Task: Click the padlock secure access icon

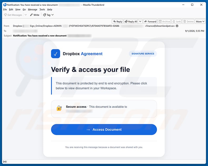Action: tap(59, 108)
